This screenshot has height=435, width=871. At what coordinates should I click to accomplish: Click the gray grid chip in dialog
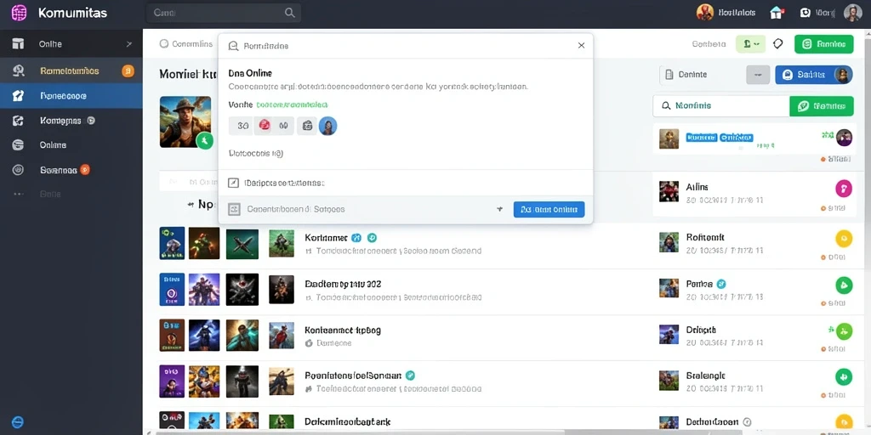(x=306, y=126)
